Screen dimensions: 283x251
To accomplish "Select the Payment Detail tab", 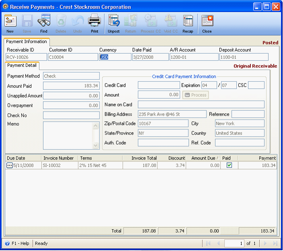I will click(x=22, y=65).
